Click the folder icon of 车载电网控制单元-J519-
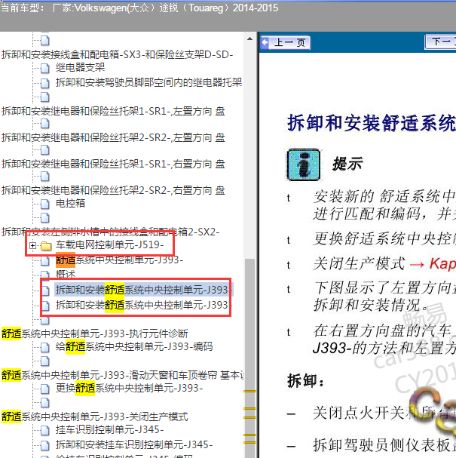 pyautogui.click(x=46, y=246)
